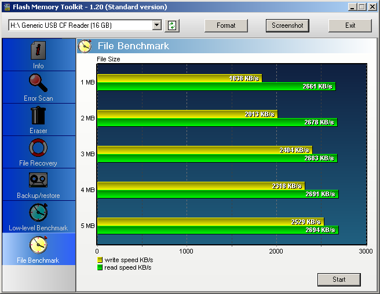Click the clock icon in File Benchmark header
The width and height of the screenshot is (380, 294).
click(85, 46)
